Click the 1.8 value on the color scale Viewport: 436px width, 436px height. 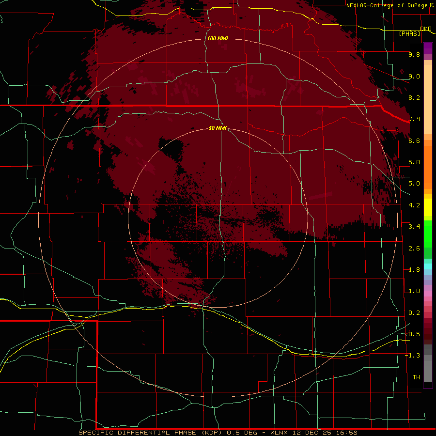coord(414,270)
